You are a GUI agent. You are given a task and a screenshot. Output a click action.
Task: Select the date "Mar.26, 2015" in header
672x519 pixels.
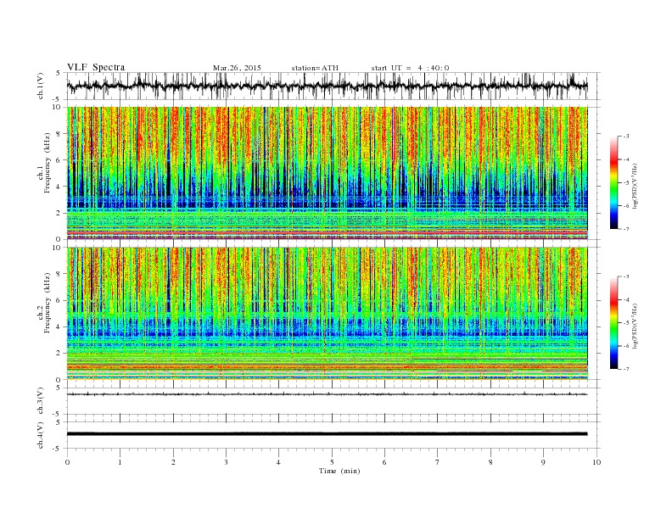click(x=237, y=68)
